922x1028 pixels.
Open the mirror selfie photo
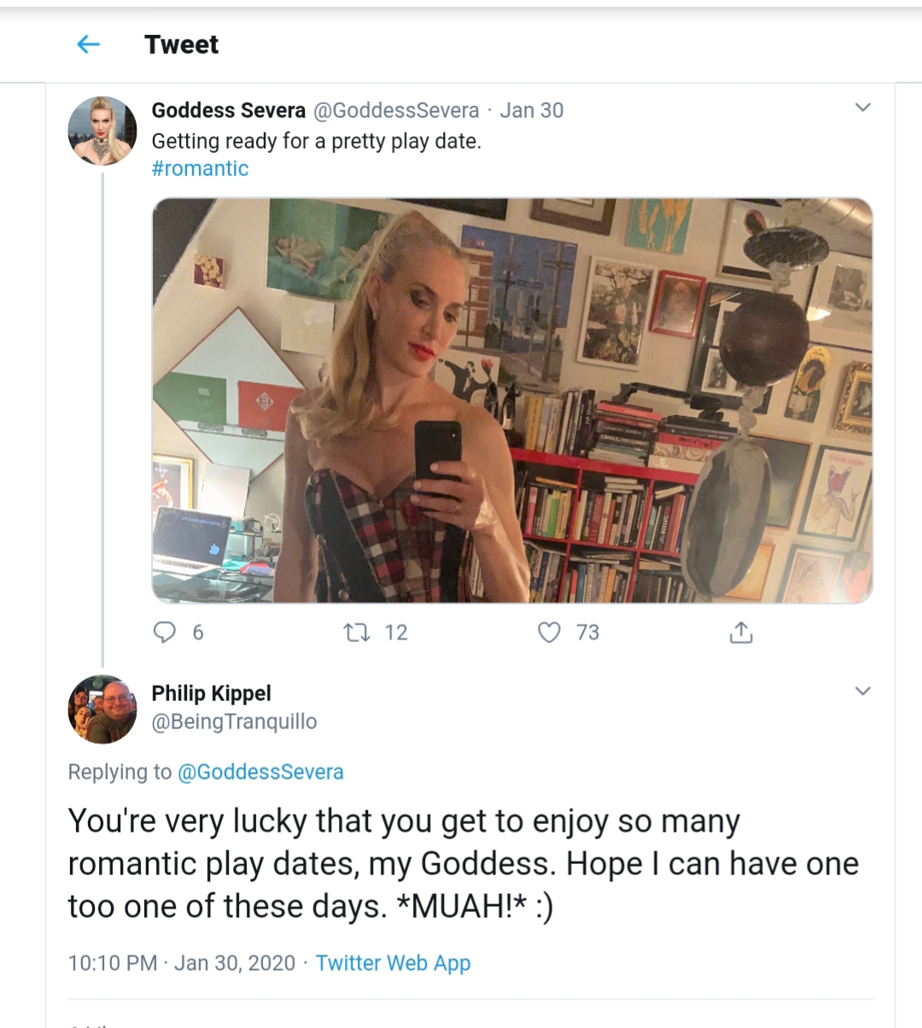click(x=512, y=400)
